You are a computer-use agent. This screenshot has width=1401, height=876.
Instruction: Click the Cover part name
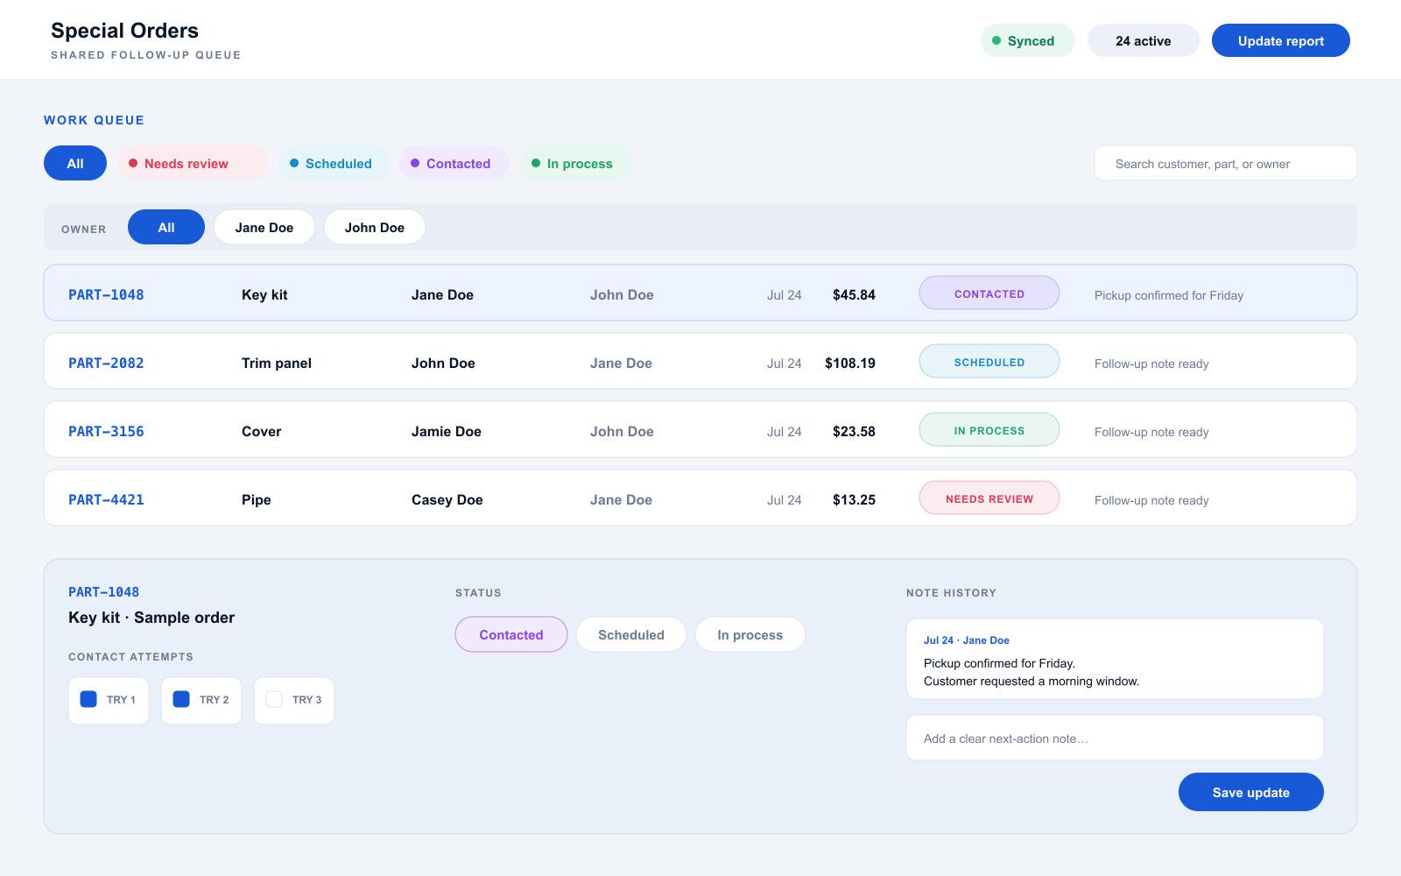[x=261, y=431]
